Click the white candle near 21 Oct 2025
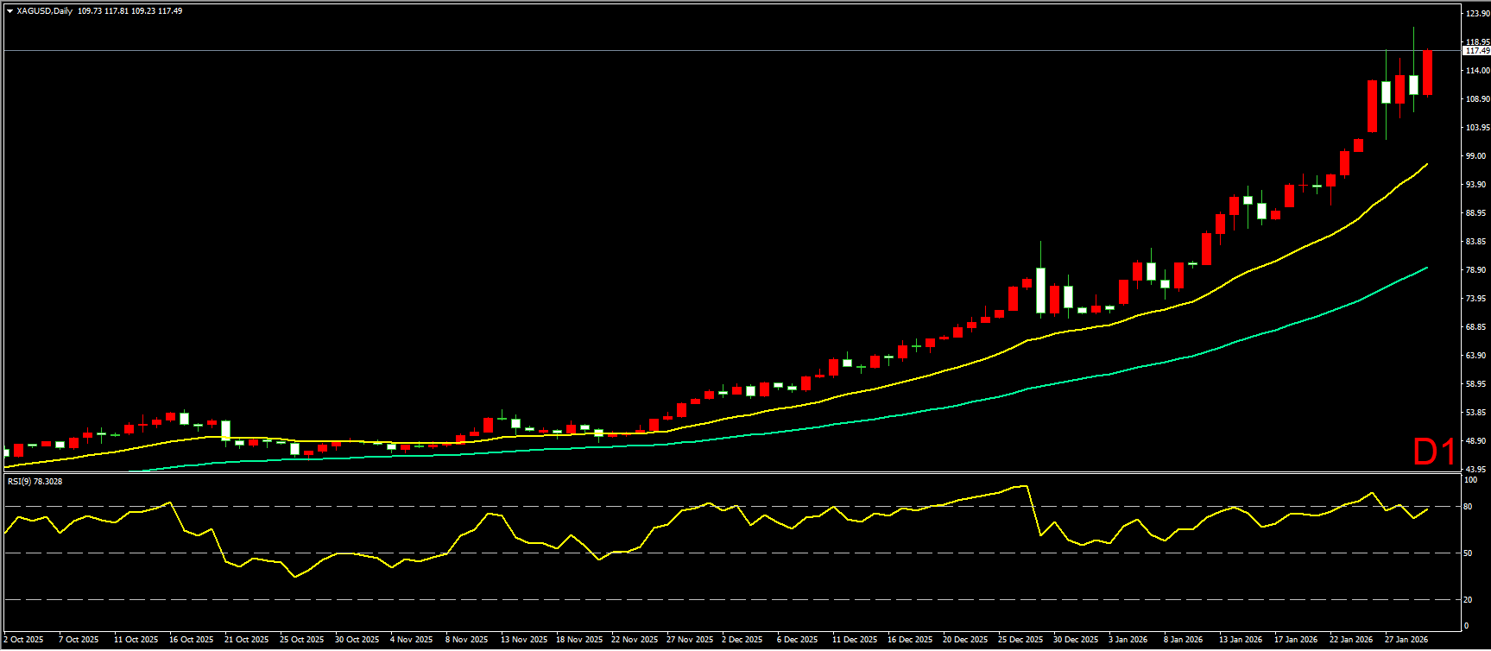 226,430
